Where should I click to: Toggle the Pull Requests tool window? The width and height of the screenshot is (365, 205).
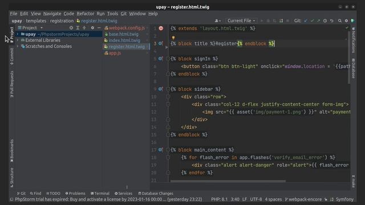click(x=11, y=84)
